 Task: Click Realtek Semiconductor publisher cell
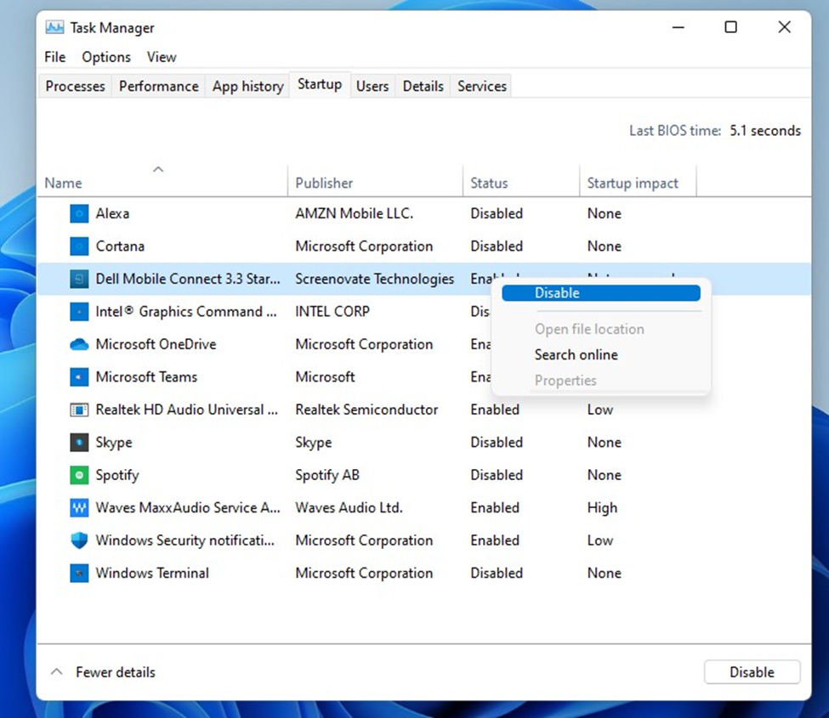point(366,410)
